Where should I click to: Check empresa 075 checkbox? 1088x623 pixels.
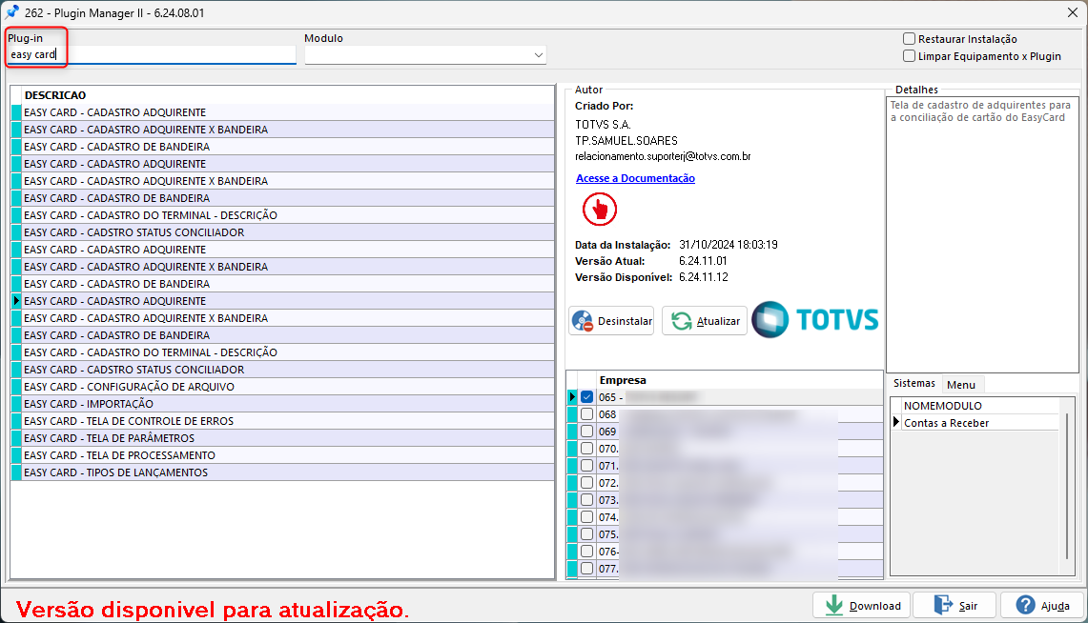click(x=587, y=534)
